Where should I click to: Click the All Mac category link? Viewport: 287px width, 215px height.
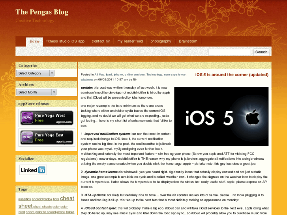click(99, 75)
